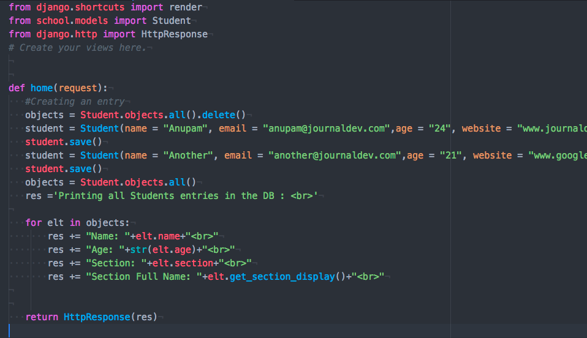Click the return keyword
Image resolution: width=587 pixels, height=338 pixels.
(x=42, y=317)
